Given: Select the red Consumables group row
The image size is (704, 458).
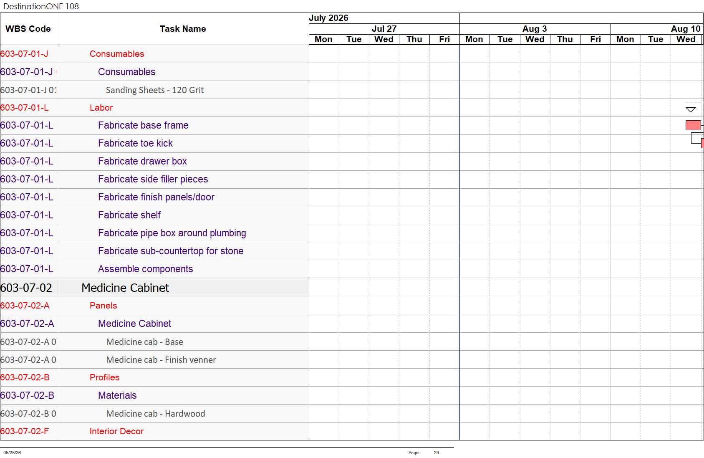Looking at the screenshot, I should tap(154, 54).
